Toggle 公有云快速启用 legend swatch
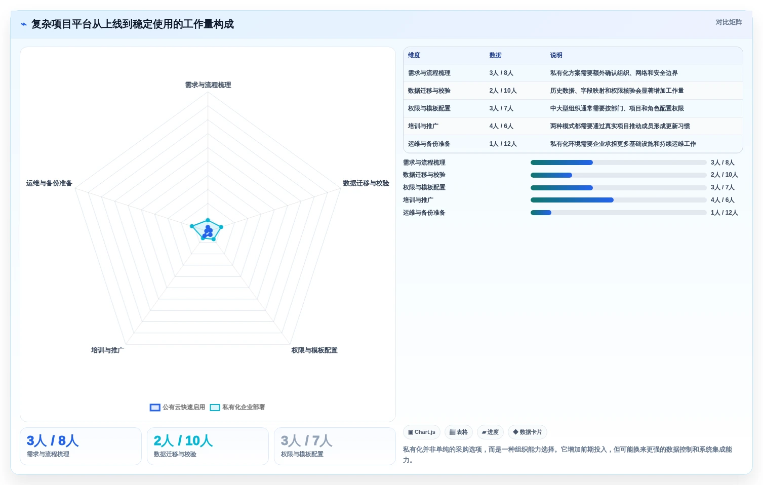The height and width of the screenshot is (485, 763). (155, 408)
